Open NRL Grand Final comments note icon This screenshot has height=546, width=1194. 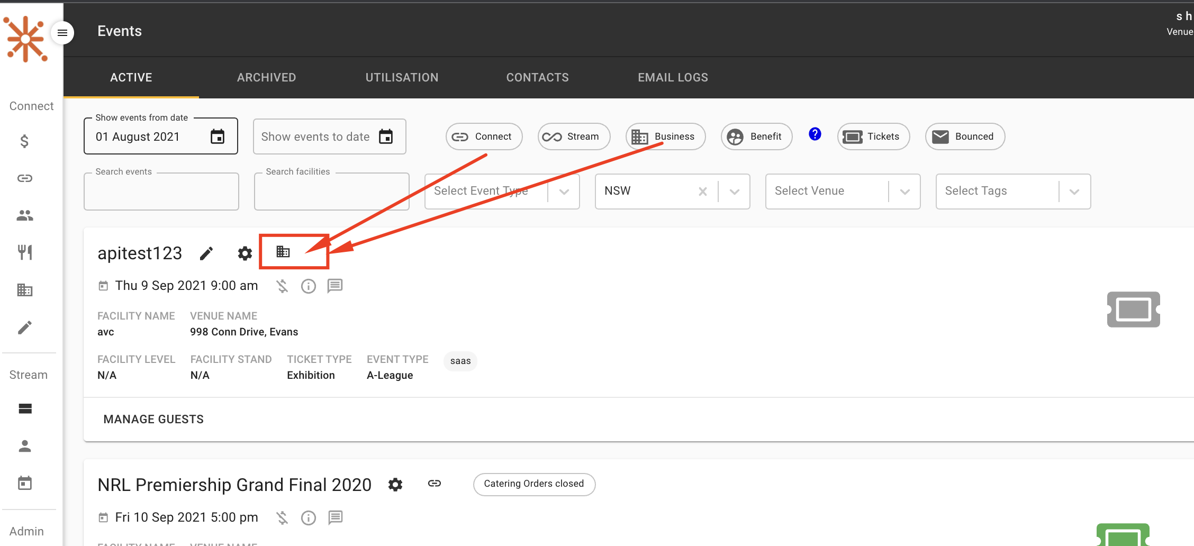pos(335,517)
